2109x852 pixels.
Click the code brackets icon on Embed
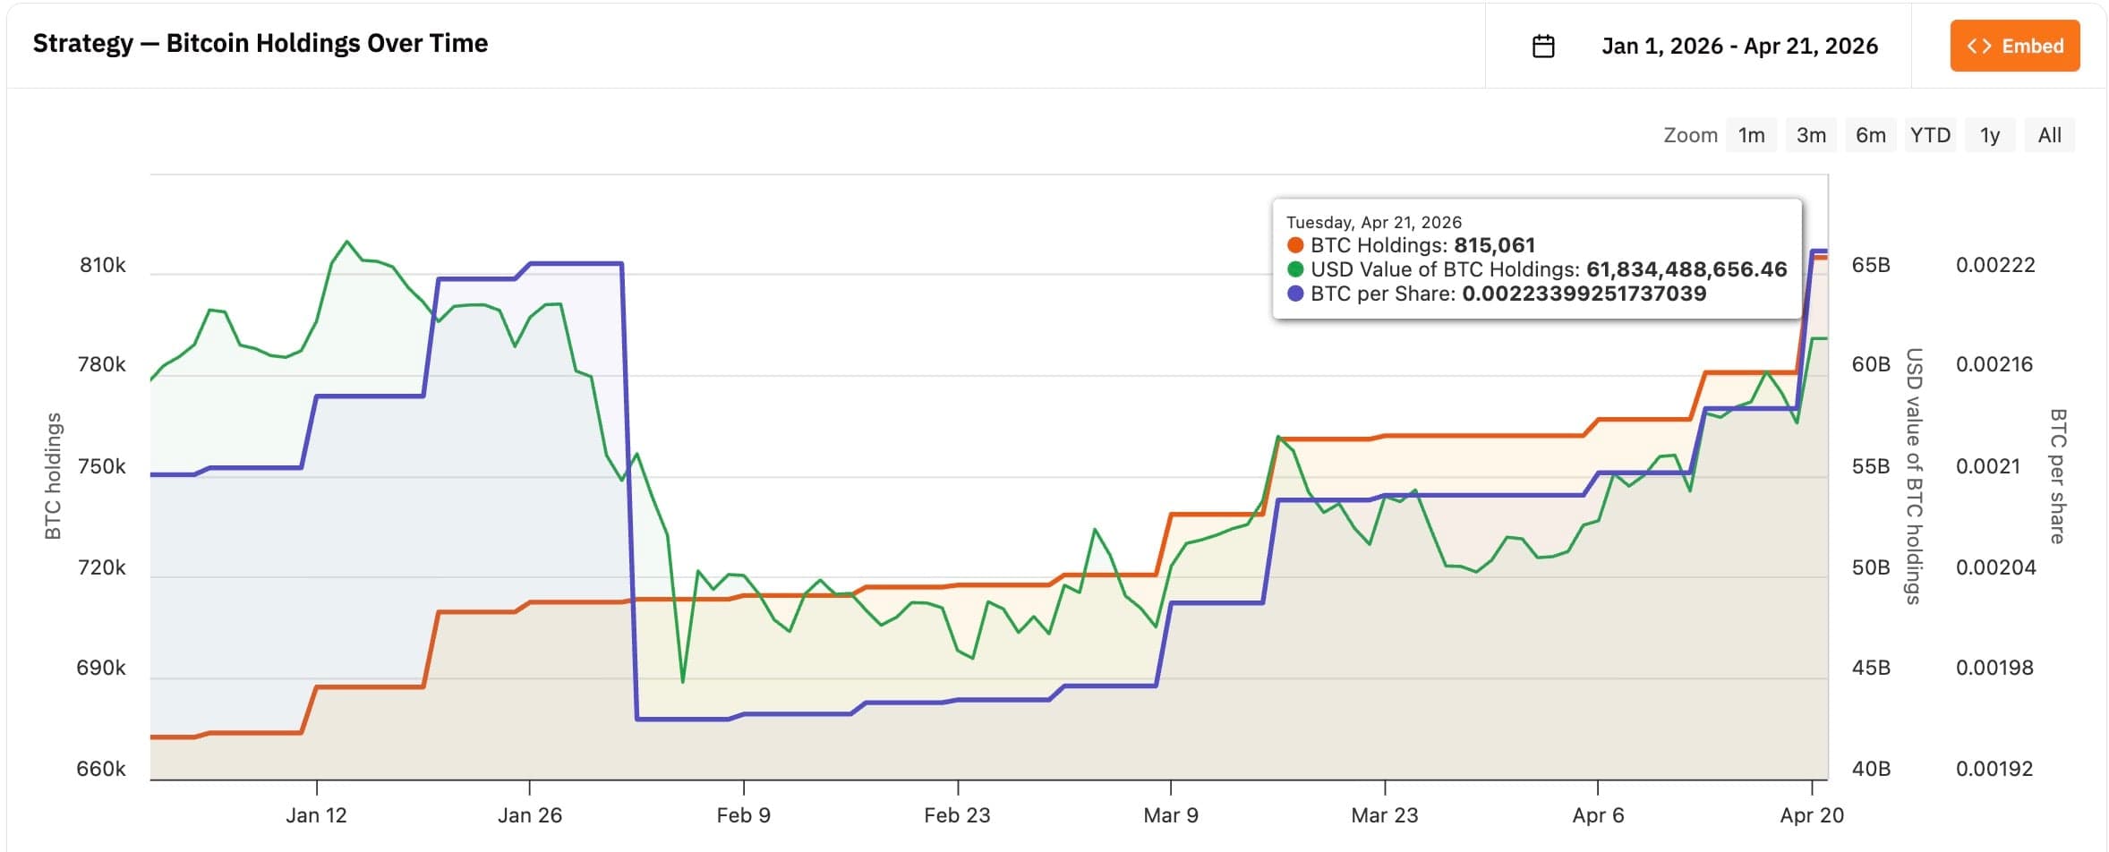[1978, 46]
